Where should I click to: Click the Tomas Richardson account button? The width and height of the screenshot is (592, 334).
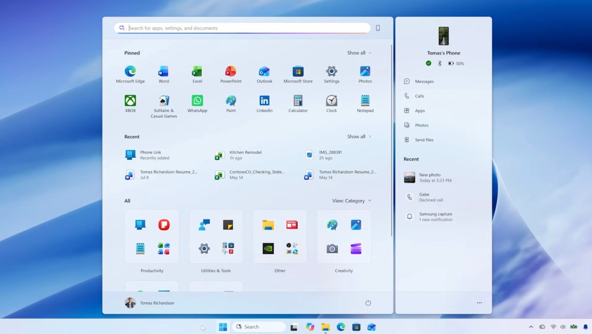tap(150, 303)
